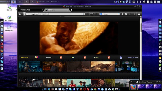Open the Wolverine thumbnail
The width and height of the screenshot is (162, 91).
[x=103, y=83]
